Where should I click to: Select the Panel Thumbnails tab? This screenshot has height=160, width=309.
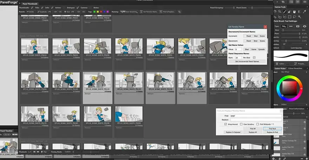(x=30, y=4)
